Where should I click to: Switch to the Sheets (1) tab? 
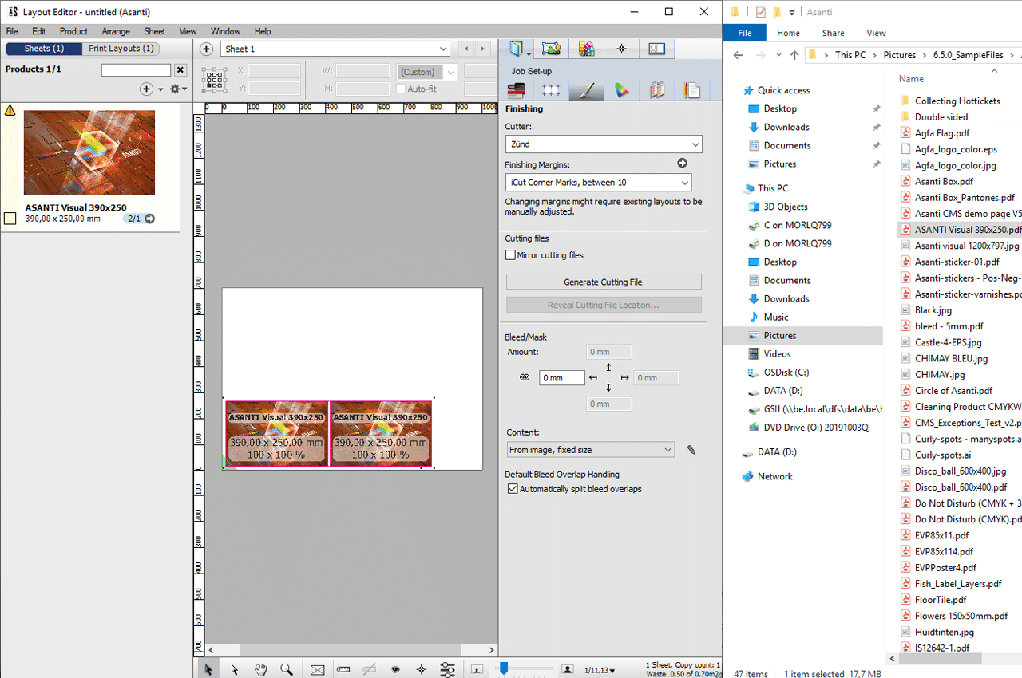pos(44,49)
